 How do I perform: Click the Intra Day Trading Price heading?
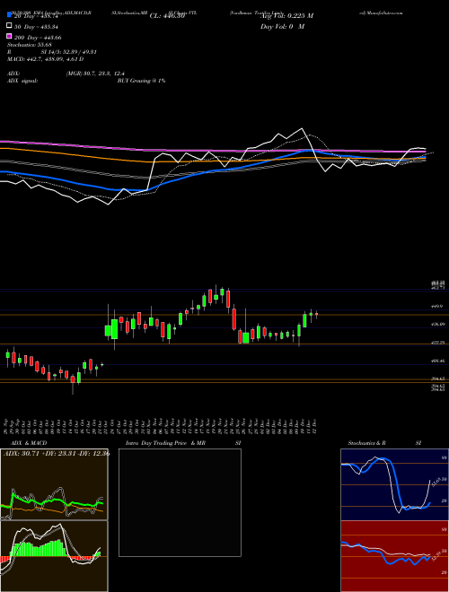156,443
